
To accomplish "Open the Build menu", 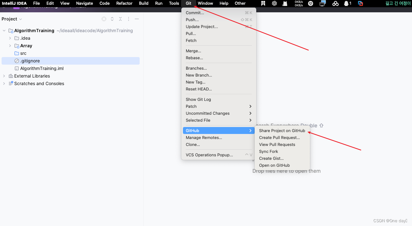I will point(143,3).
